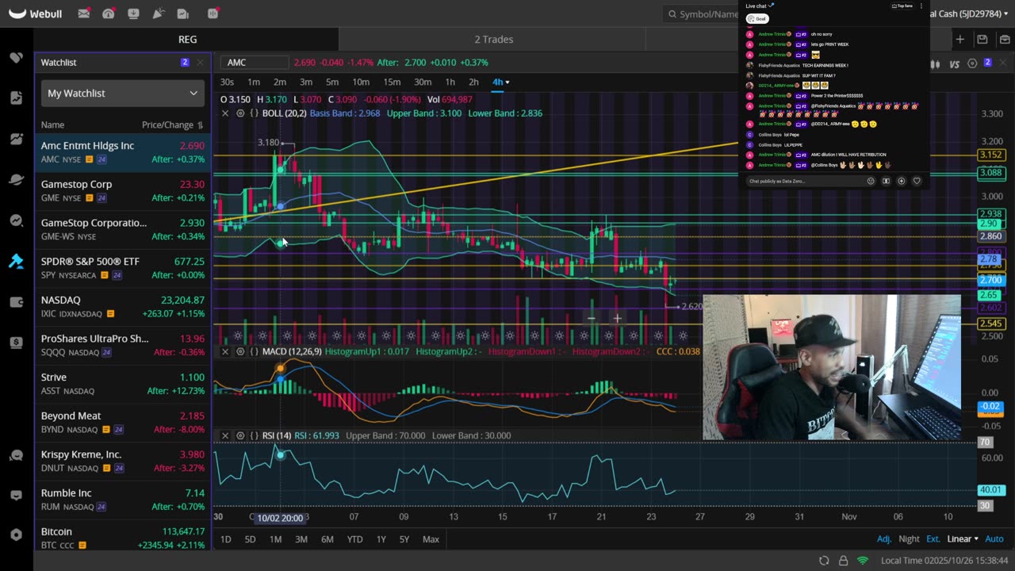The image size is (1015, 571).
Task: Click the heart reaction icon in live chat
Action: [x=917, y=181]
